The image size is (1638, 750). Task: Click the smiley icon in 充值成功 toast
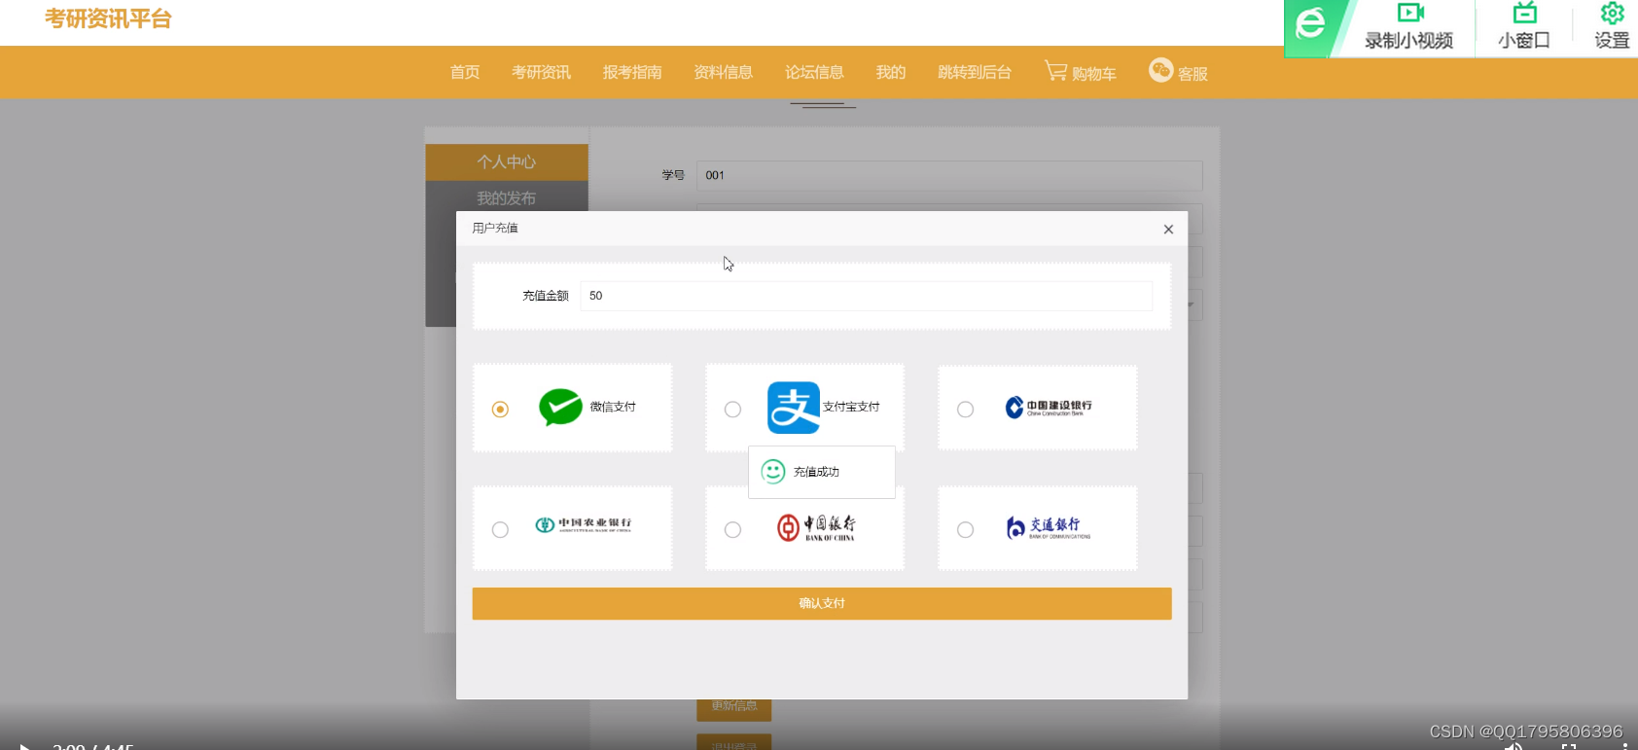click(773, 472)
